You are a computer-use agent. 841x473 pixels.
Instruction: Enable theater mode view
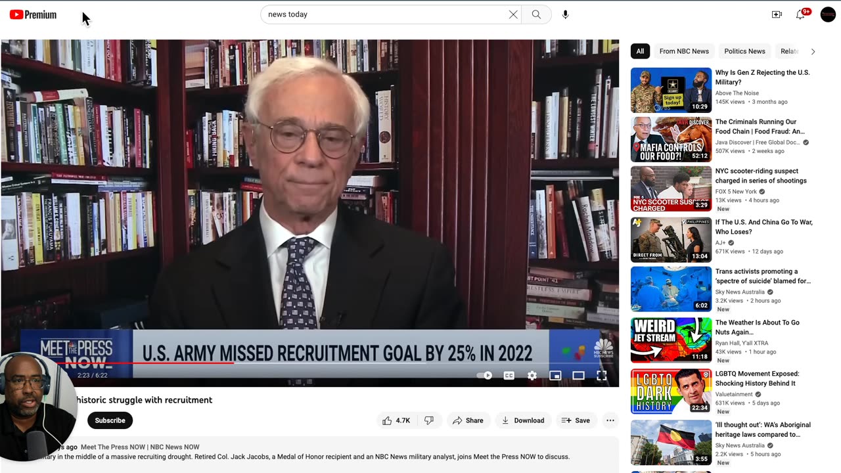pos(578,376)
